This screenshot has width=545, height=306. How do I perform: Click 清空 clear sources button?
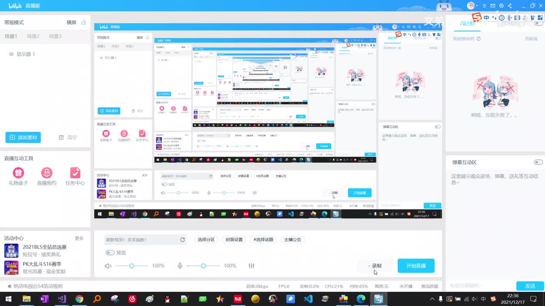[x=68, y=137]
